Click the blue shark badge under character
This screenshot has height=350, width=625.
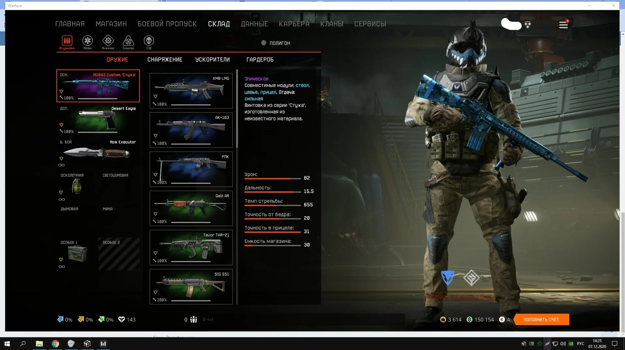point(448,278)
